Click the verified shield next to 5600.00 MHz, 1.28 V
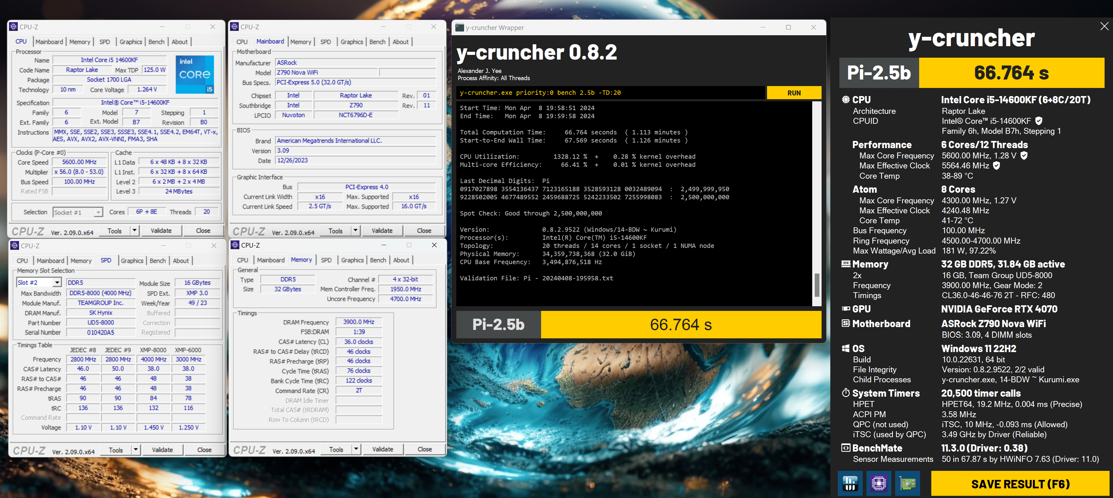The width and height of the screenshot is (1113, 498). (x=1024, y=156)
